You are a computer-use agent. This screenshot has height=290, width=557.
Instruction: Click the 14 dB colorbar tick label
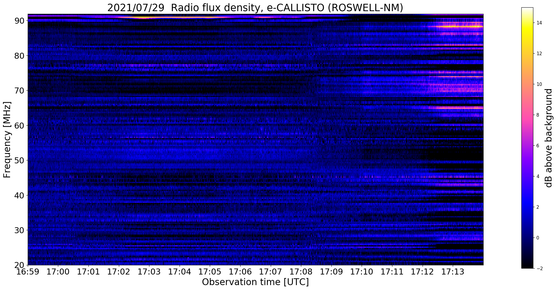(x=539, y=23)
